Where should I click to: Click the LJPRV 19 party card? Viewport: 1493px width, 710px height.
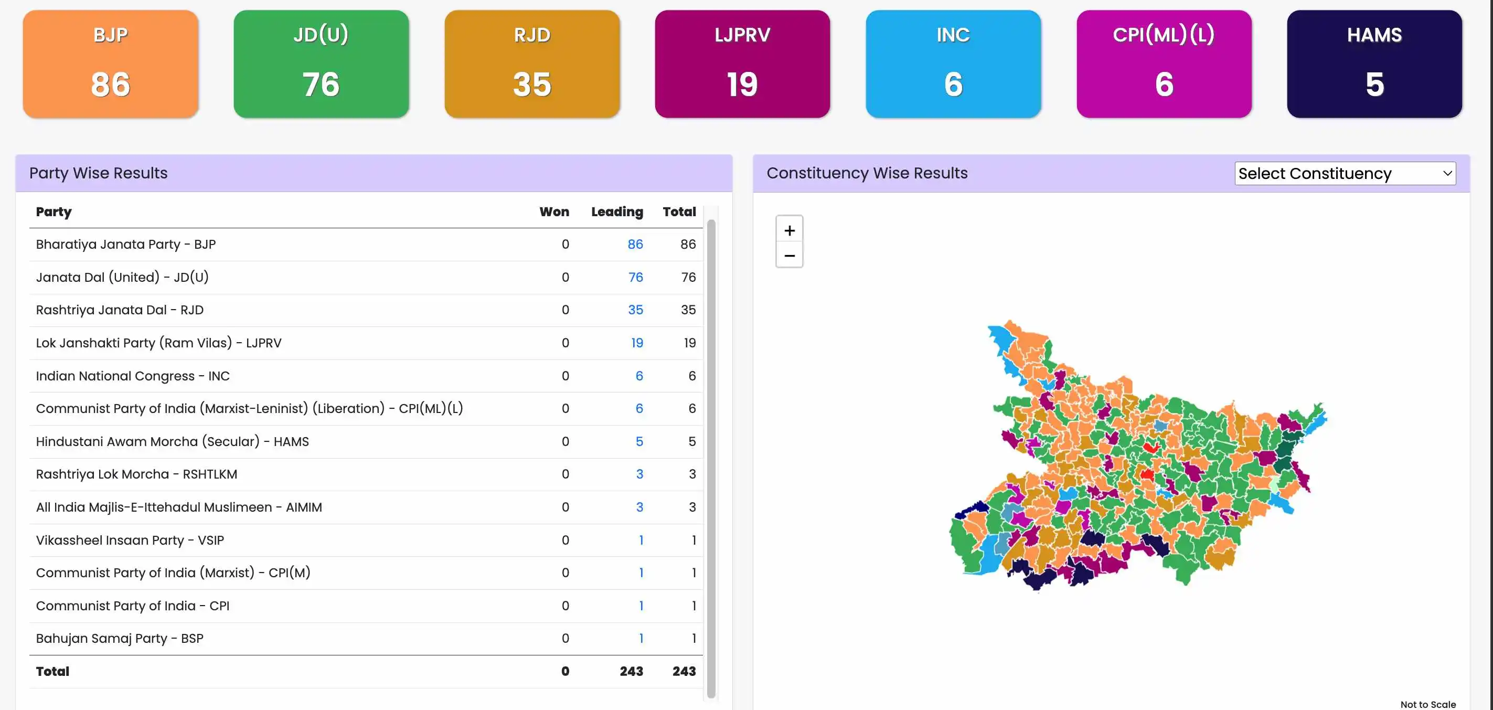coord(742,63)
